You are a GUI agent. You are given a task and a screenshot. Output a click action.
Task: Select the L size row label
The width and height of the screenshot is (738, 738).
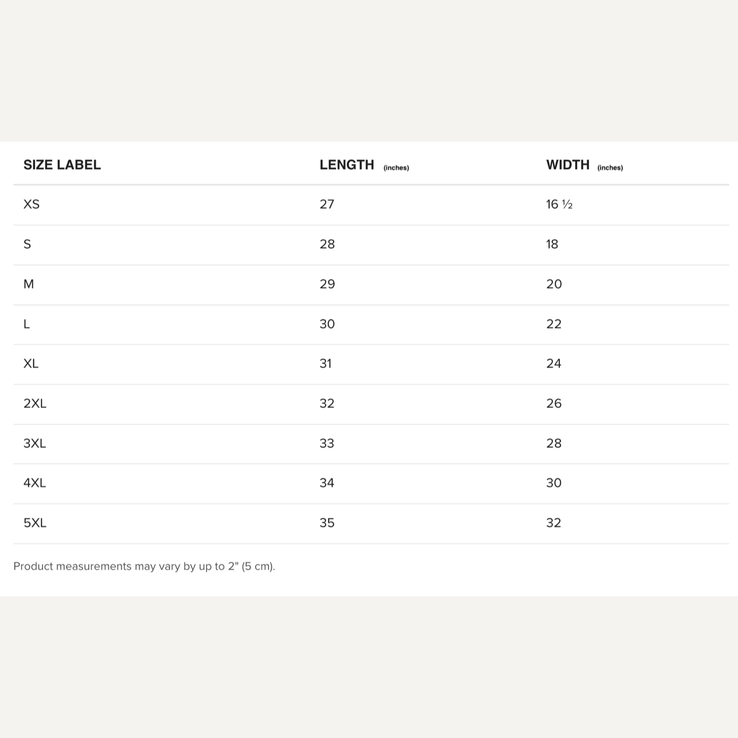pos(26,324)
